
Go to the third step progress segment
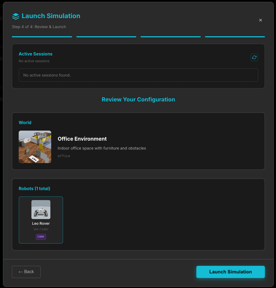tap(170, 37)
